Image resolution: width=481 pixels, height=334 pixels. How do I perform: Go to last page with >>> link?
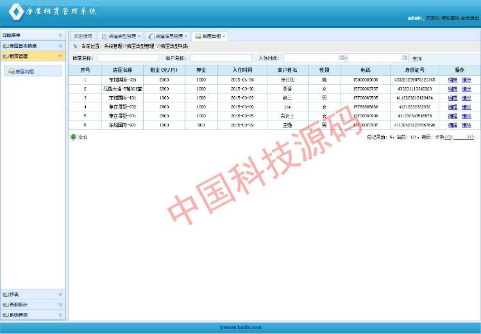[x=471, y=137]
